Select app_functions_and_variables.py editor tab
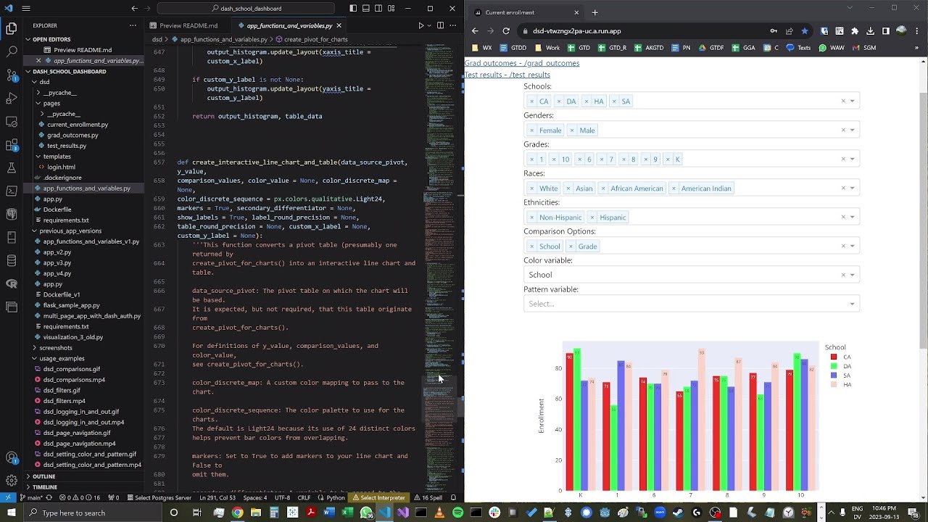 pyautogui.click(x=289, y=25)
